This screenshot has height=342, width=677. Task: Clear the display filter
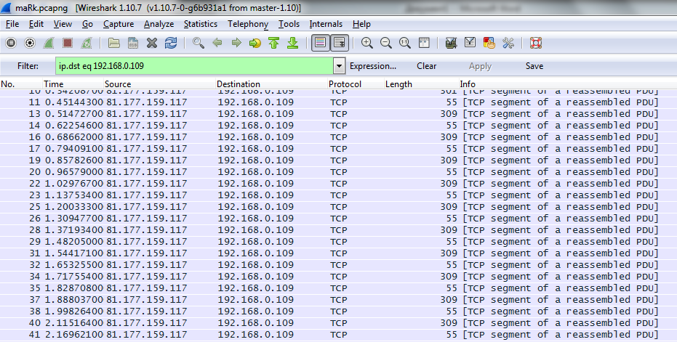[x=427, y=66]
